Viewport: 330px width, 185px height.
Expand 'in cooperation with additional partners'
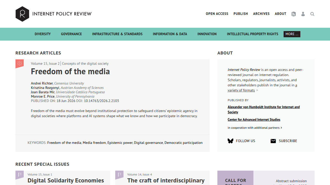(255, 128)
